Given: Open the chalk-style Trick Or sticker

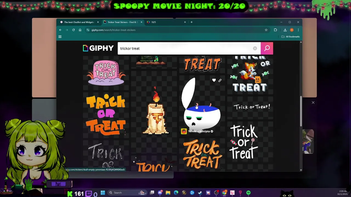Looking at the screenshot, I should [x=106, y=157].
